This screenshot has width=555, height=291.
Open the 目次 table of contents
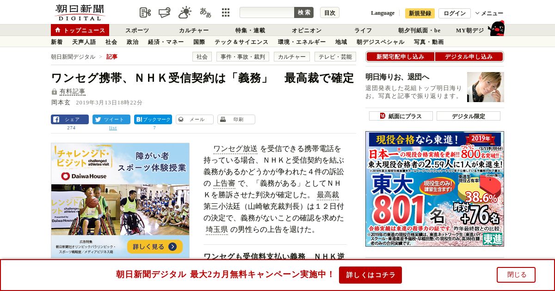point(330,12)
